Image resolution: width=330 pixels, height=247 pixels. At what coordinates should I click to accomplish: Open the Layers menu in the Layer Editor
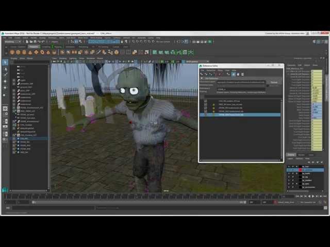[x=290, y=158]
